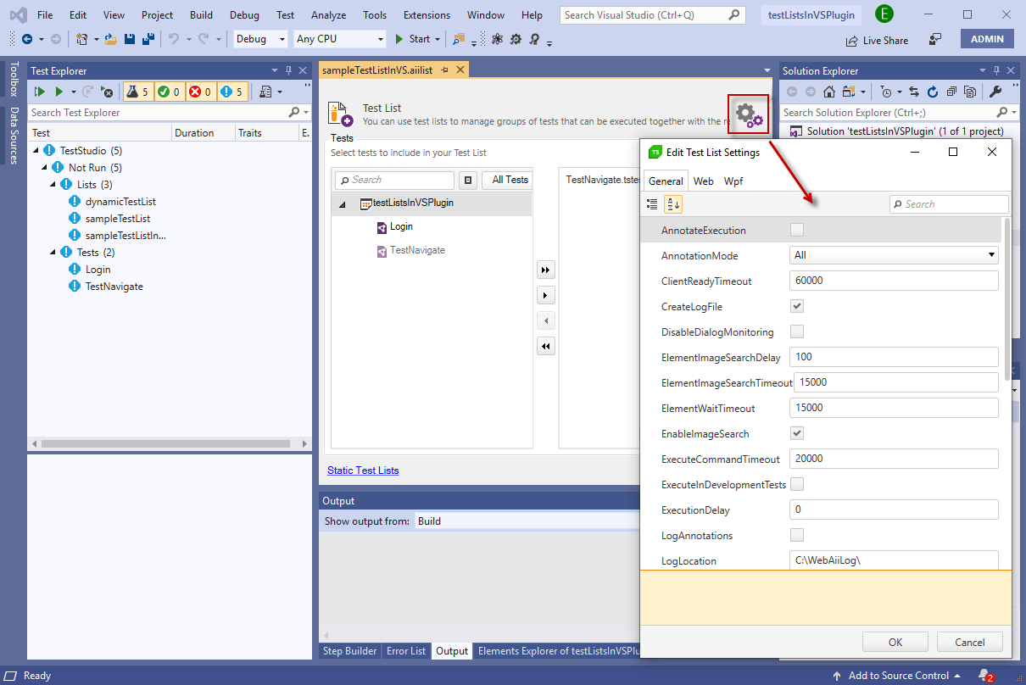Click Sync with Active Document icon
This screenshot has height=685, width=1026.
tap(914, 92)
